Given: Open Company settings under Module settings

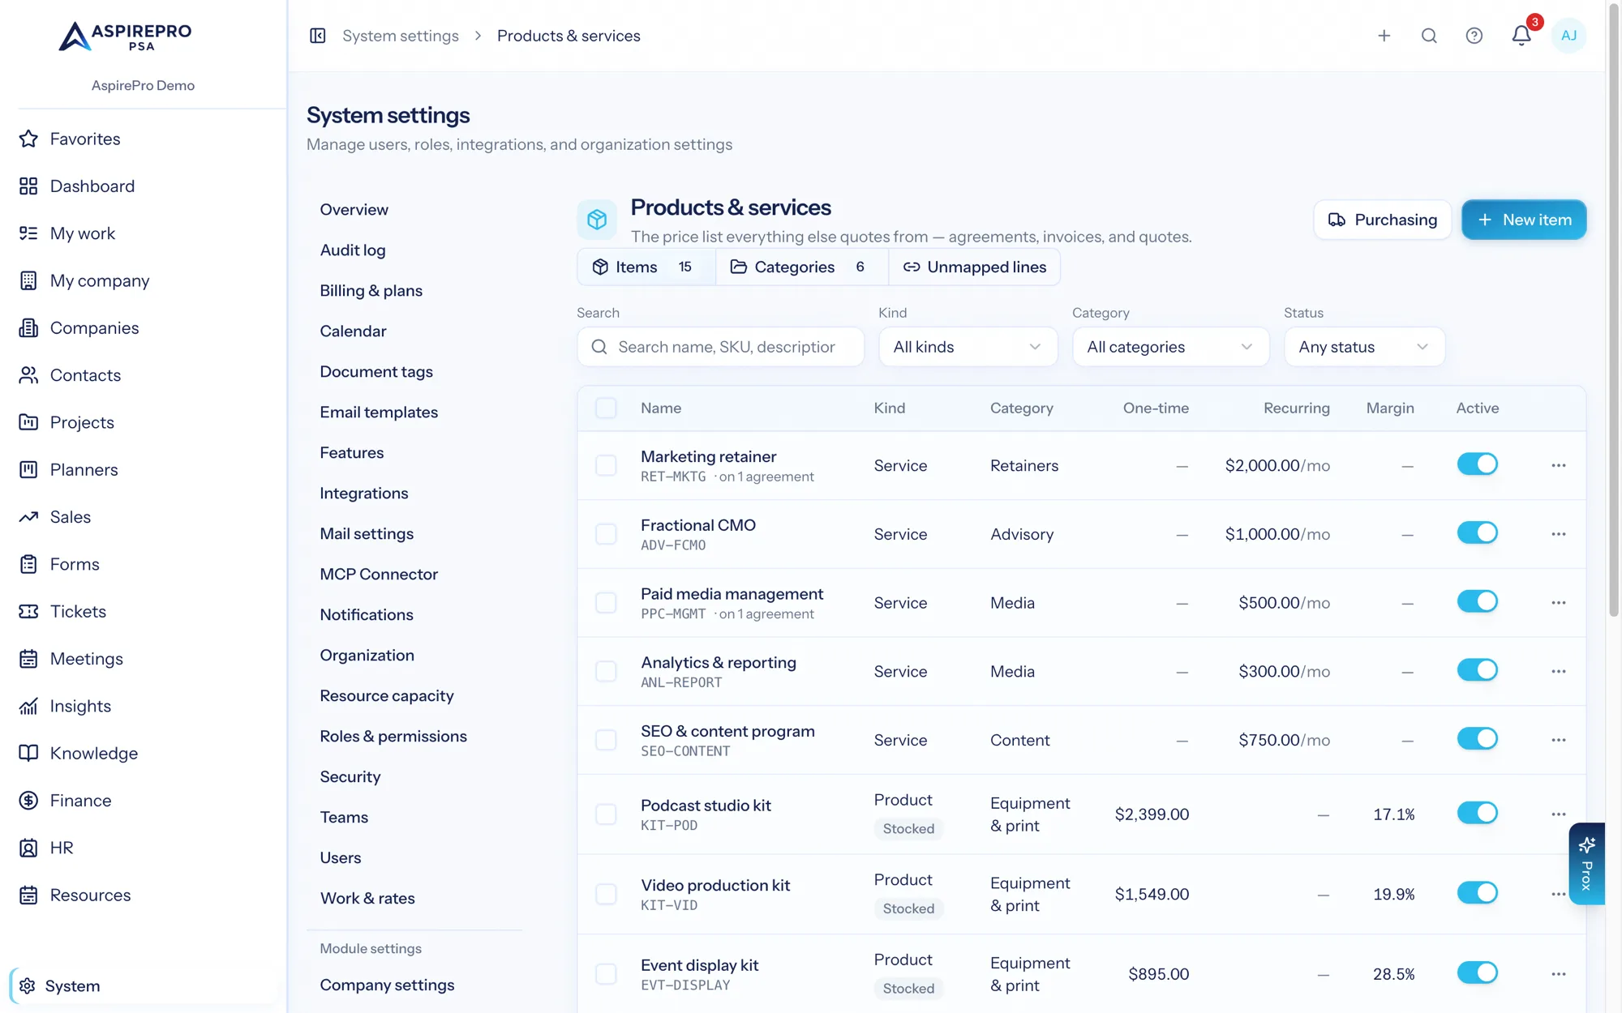Looking at the screenshot, I should (x=387, y=985).
